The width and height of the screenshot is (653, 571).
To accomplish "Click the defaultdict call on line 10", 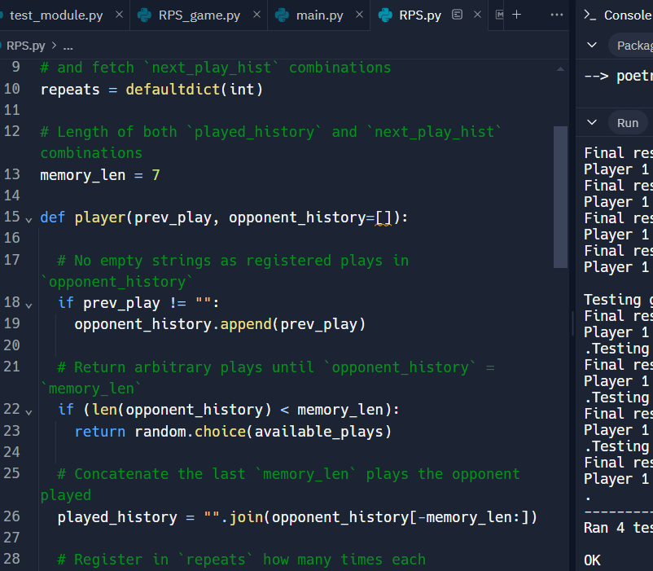I will [173, 90].
